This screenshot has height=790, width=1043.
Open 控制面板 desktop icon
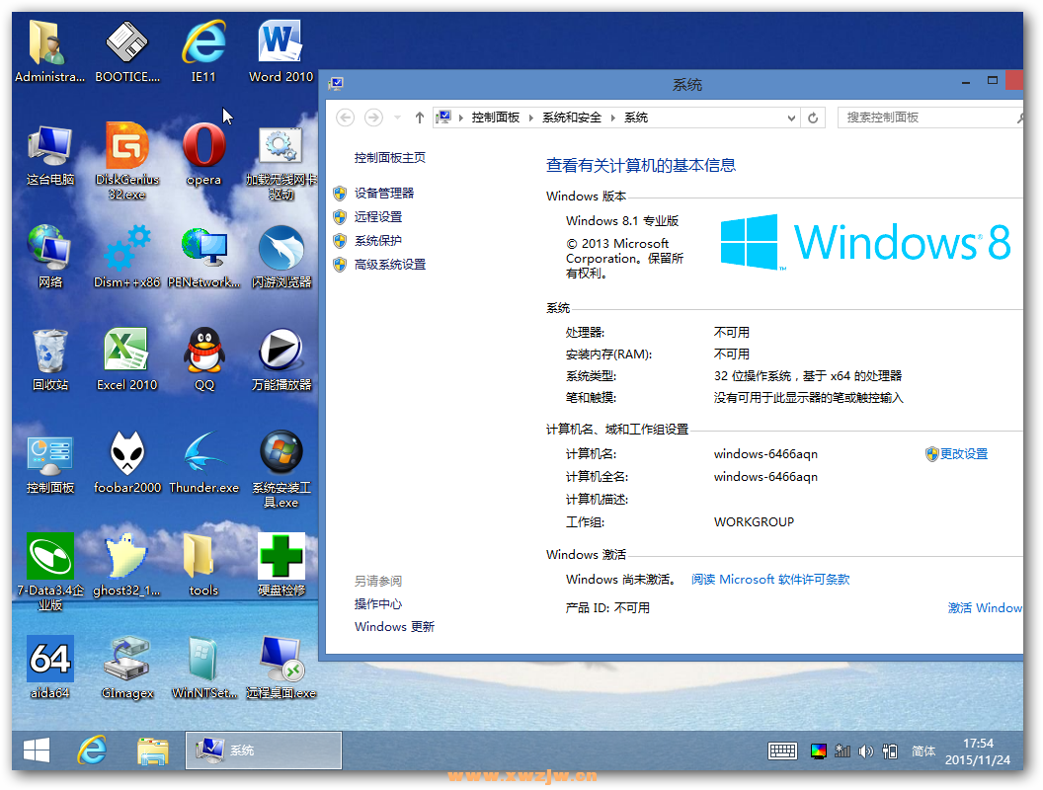(50, 463)
